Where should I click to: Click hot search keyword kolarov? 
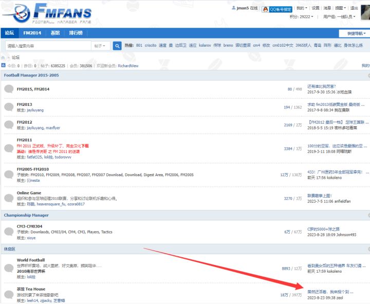(205, 45)
